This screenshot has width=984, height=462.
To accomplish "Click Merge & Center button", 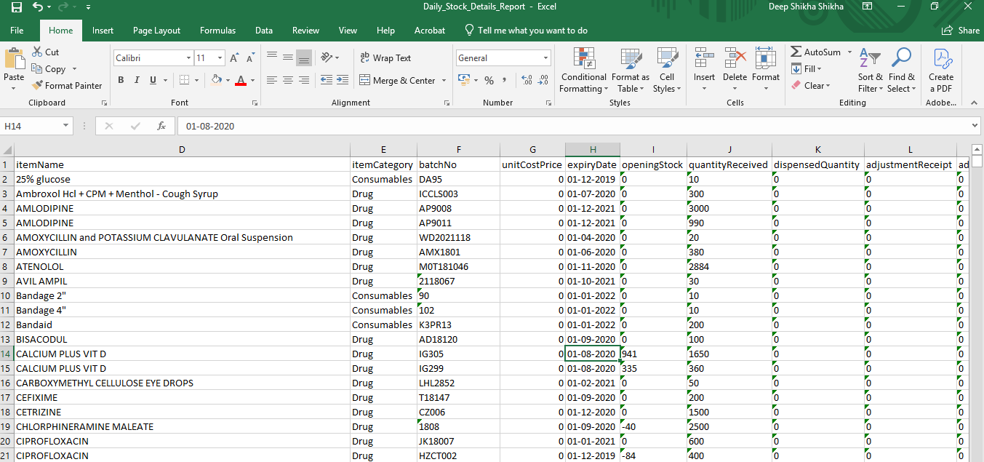I will click(397, 81).
